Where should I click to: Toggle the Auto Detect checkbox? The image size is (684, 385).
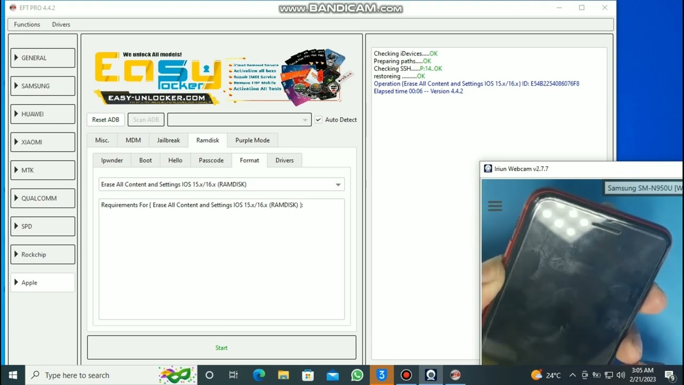(318, 120)
